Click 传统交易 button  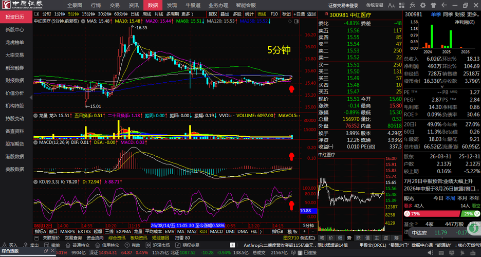click(x=375, y=5)
